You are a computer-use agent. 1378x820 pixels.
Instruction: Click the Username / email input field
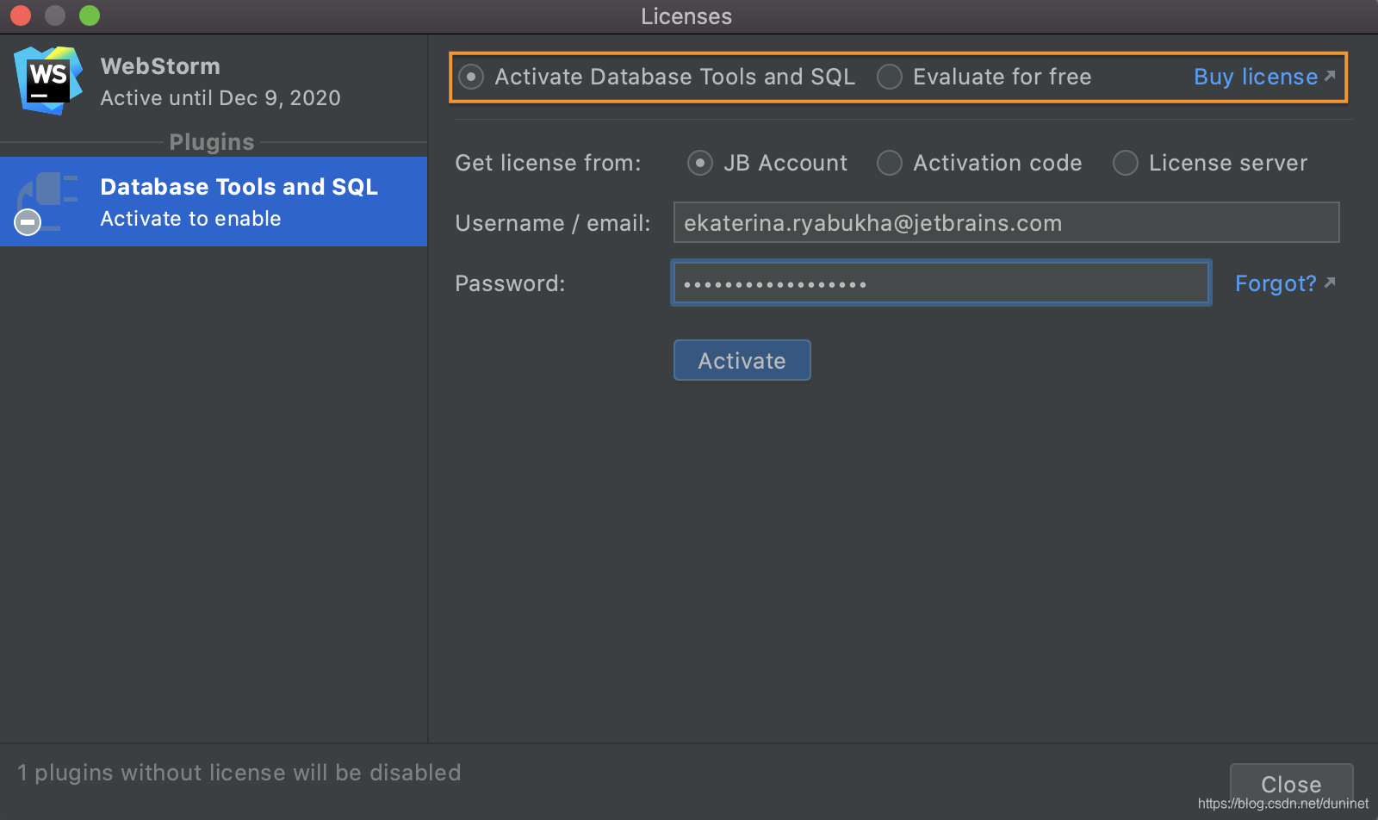click(x=1005, y=222)
